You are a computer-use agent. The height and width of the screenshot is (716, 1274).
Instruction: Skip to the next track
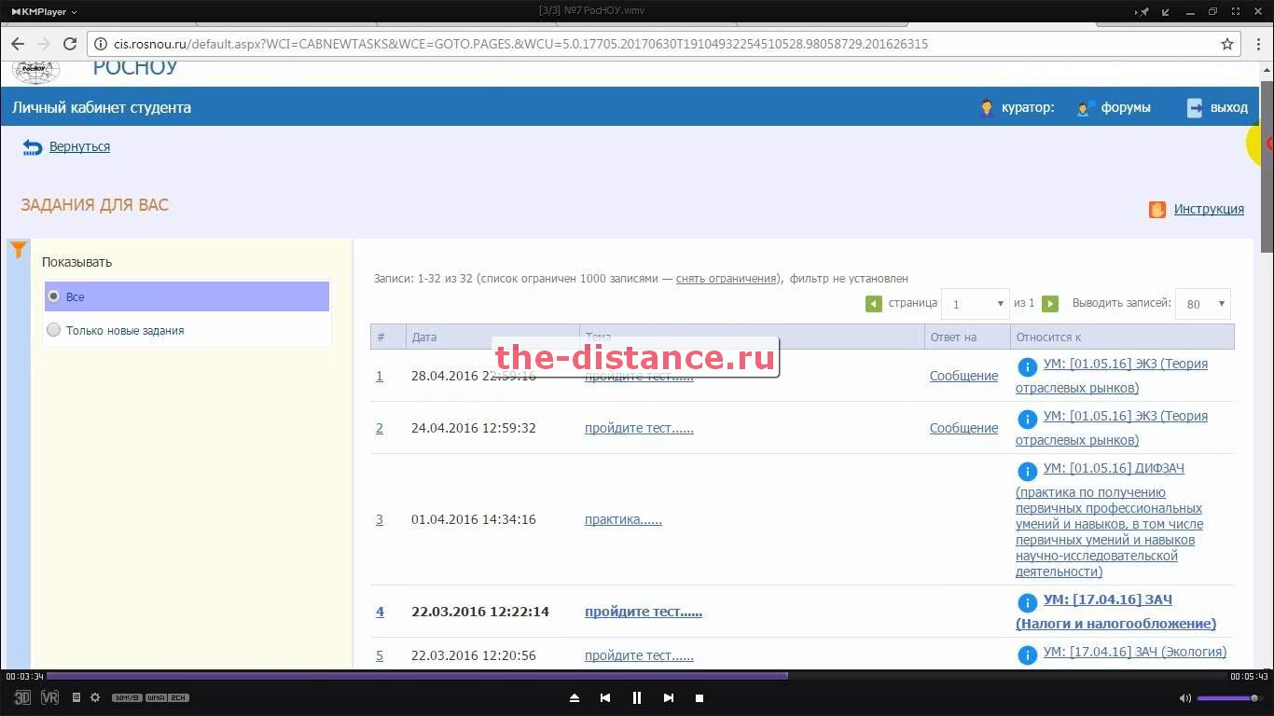pos(668,697)
